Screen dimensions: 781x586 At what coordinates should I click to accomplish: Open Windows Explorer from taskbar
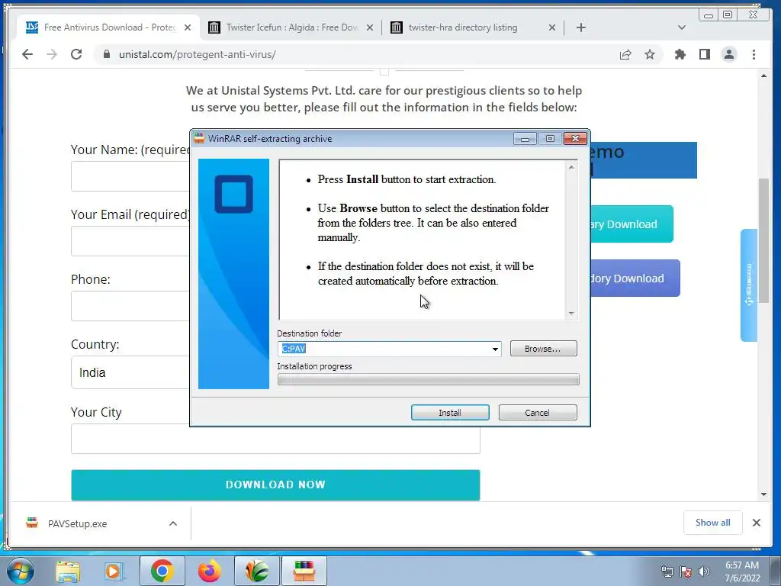point(68,571)
